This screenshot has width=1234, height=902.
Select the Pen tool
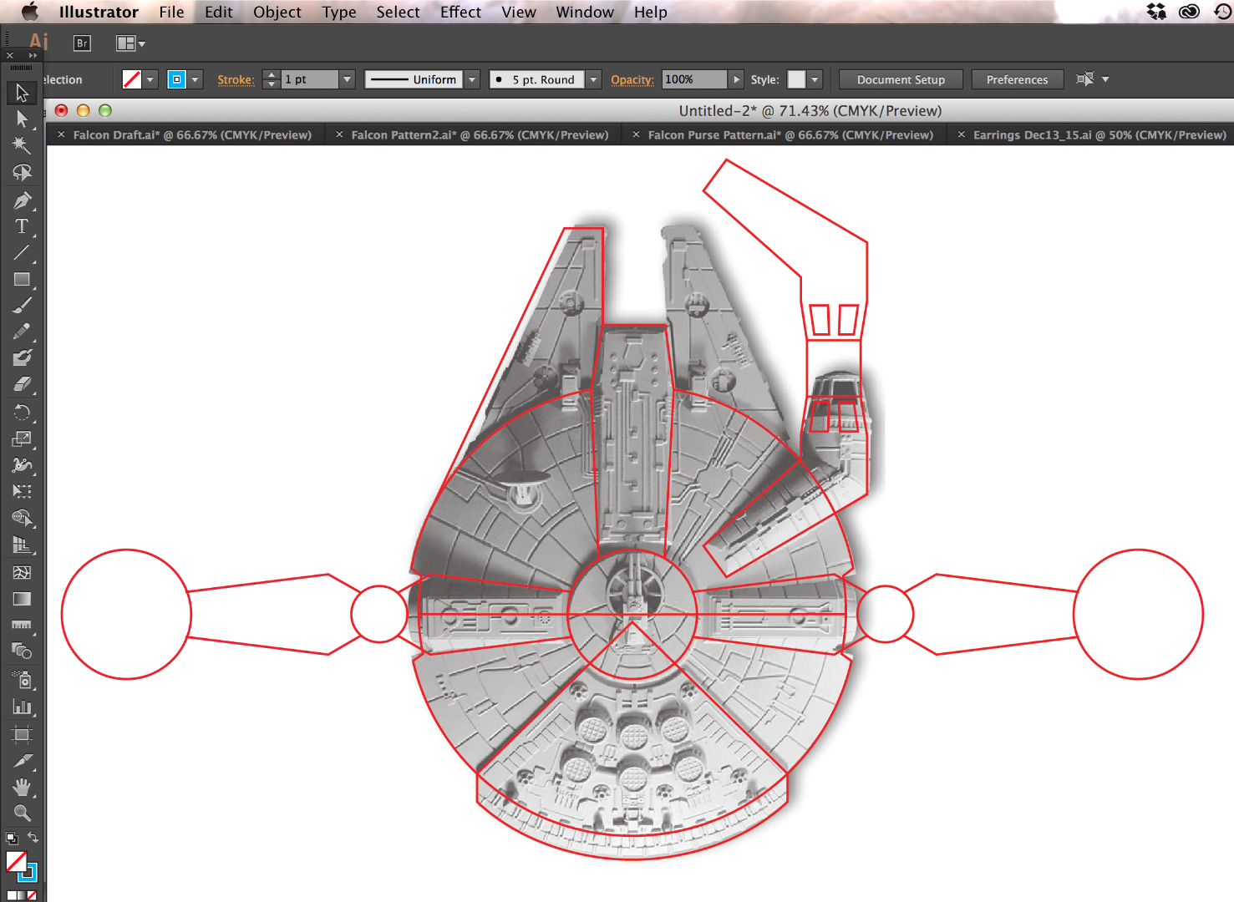(21, 200)
